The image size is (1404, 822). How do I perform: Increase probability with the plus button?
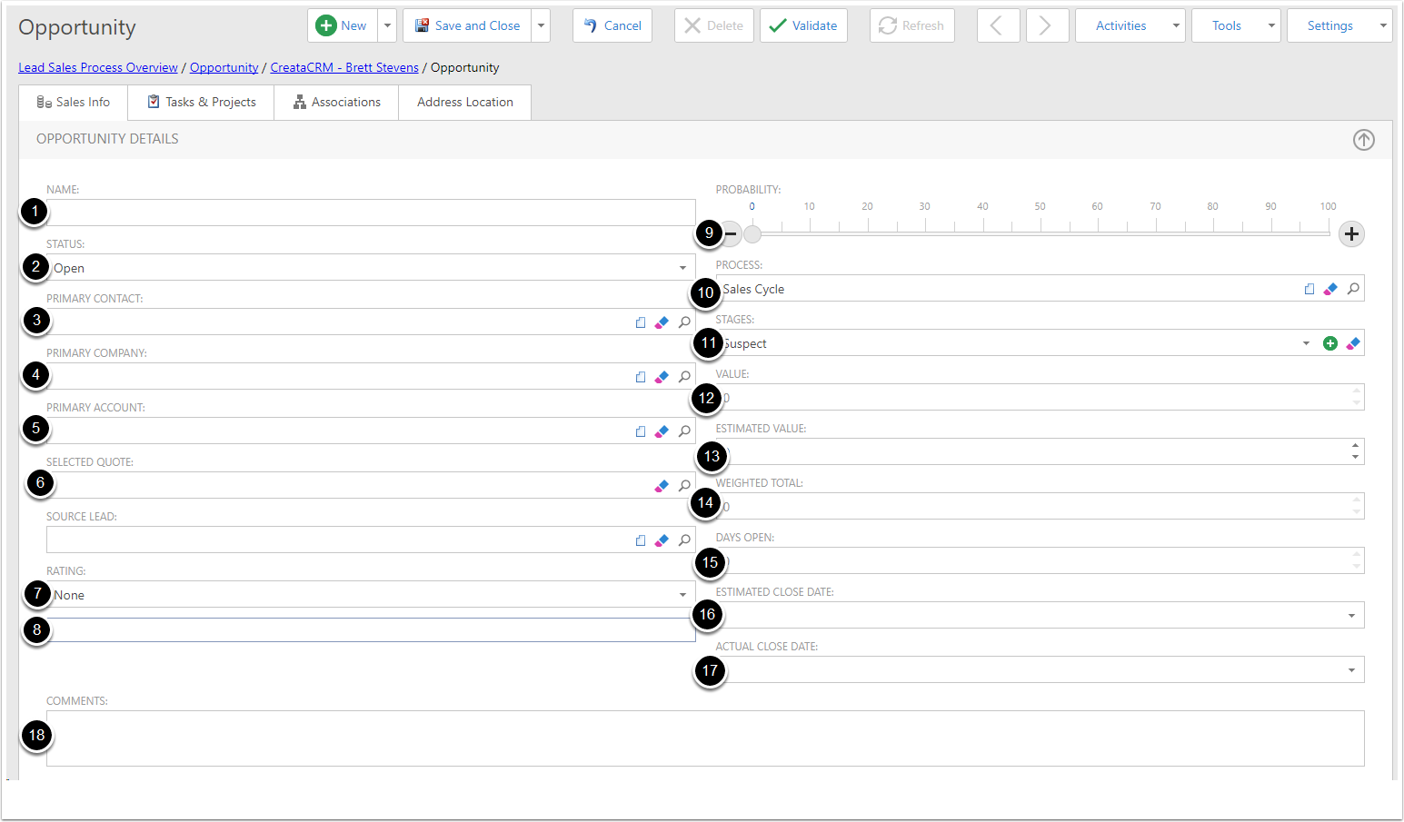pos(1351,234)
